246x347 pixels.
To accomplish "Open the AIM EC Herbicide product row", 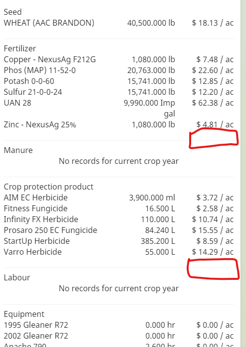I will click(x=119, y=197).
